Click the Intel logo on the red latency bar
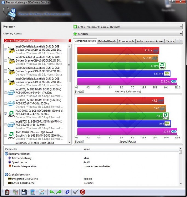 pyautogui.click(x=156, y=50)
